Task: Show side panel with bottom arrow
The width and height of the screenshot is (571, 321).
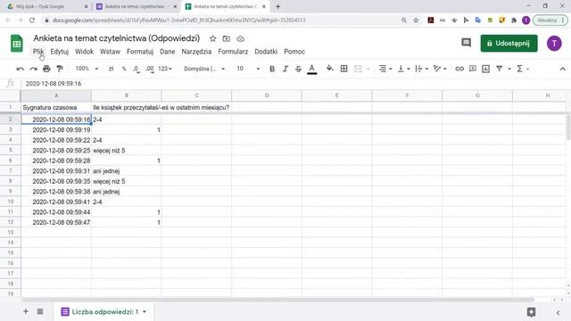Action: tap(558, 313)
